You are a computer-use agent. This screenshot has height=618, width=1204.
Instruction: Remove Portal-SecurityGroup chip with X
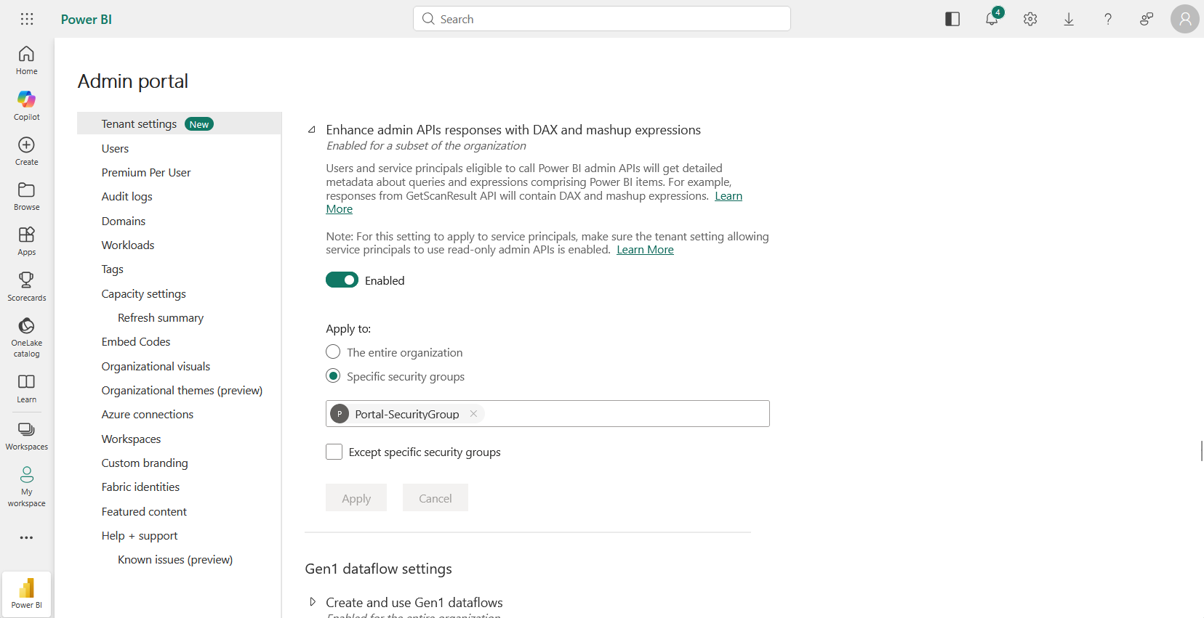click(473, 413)
